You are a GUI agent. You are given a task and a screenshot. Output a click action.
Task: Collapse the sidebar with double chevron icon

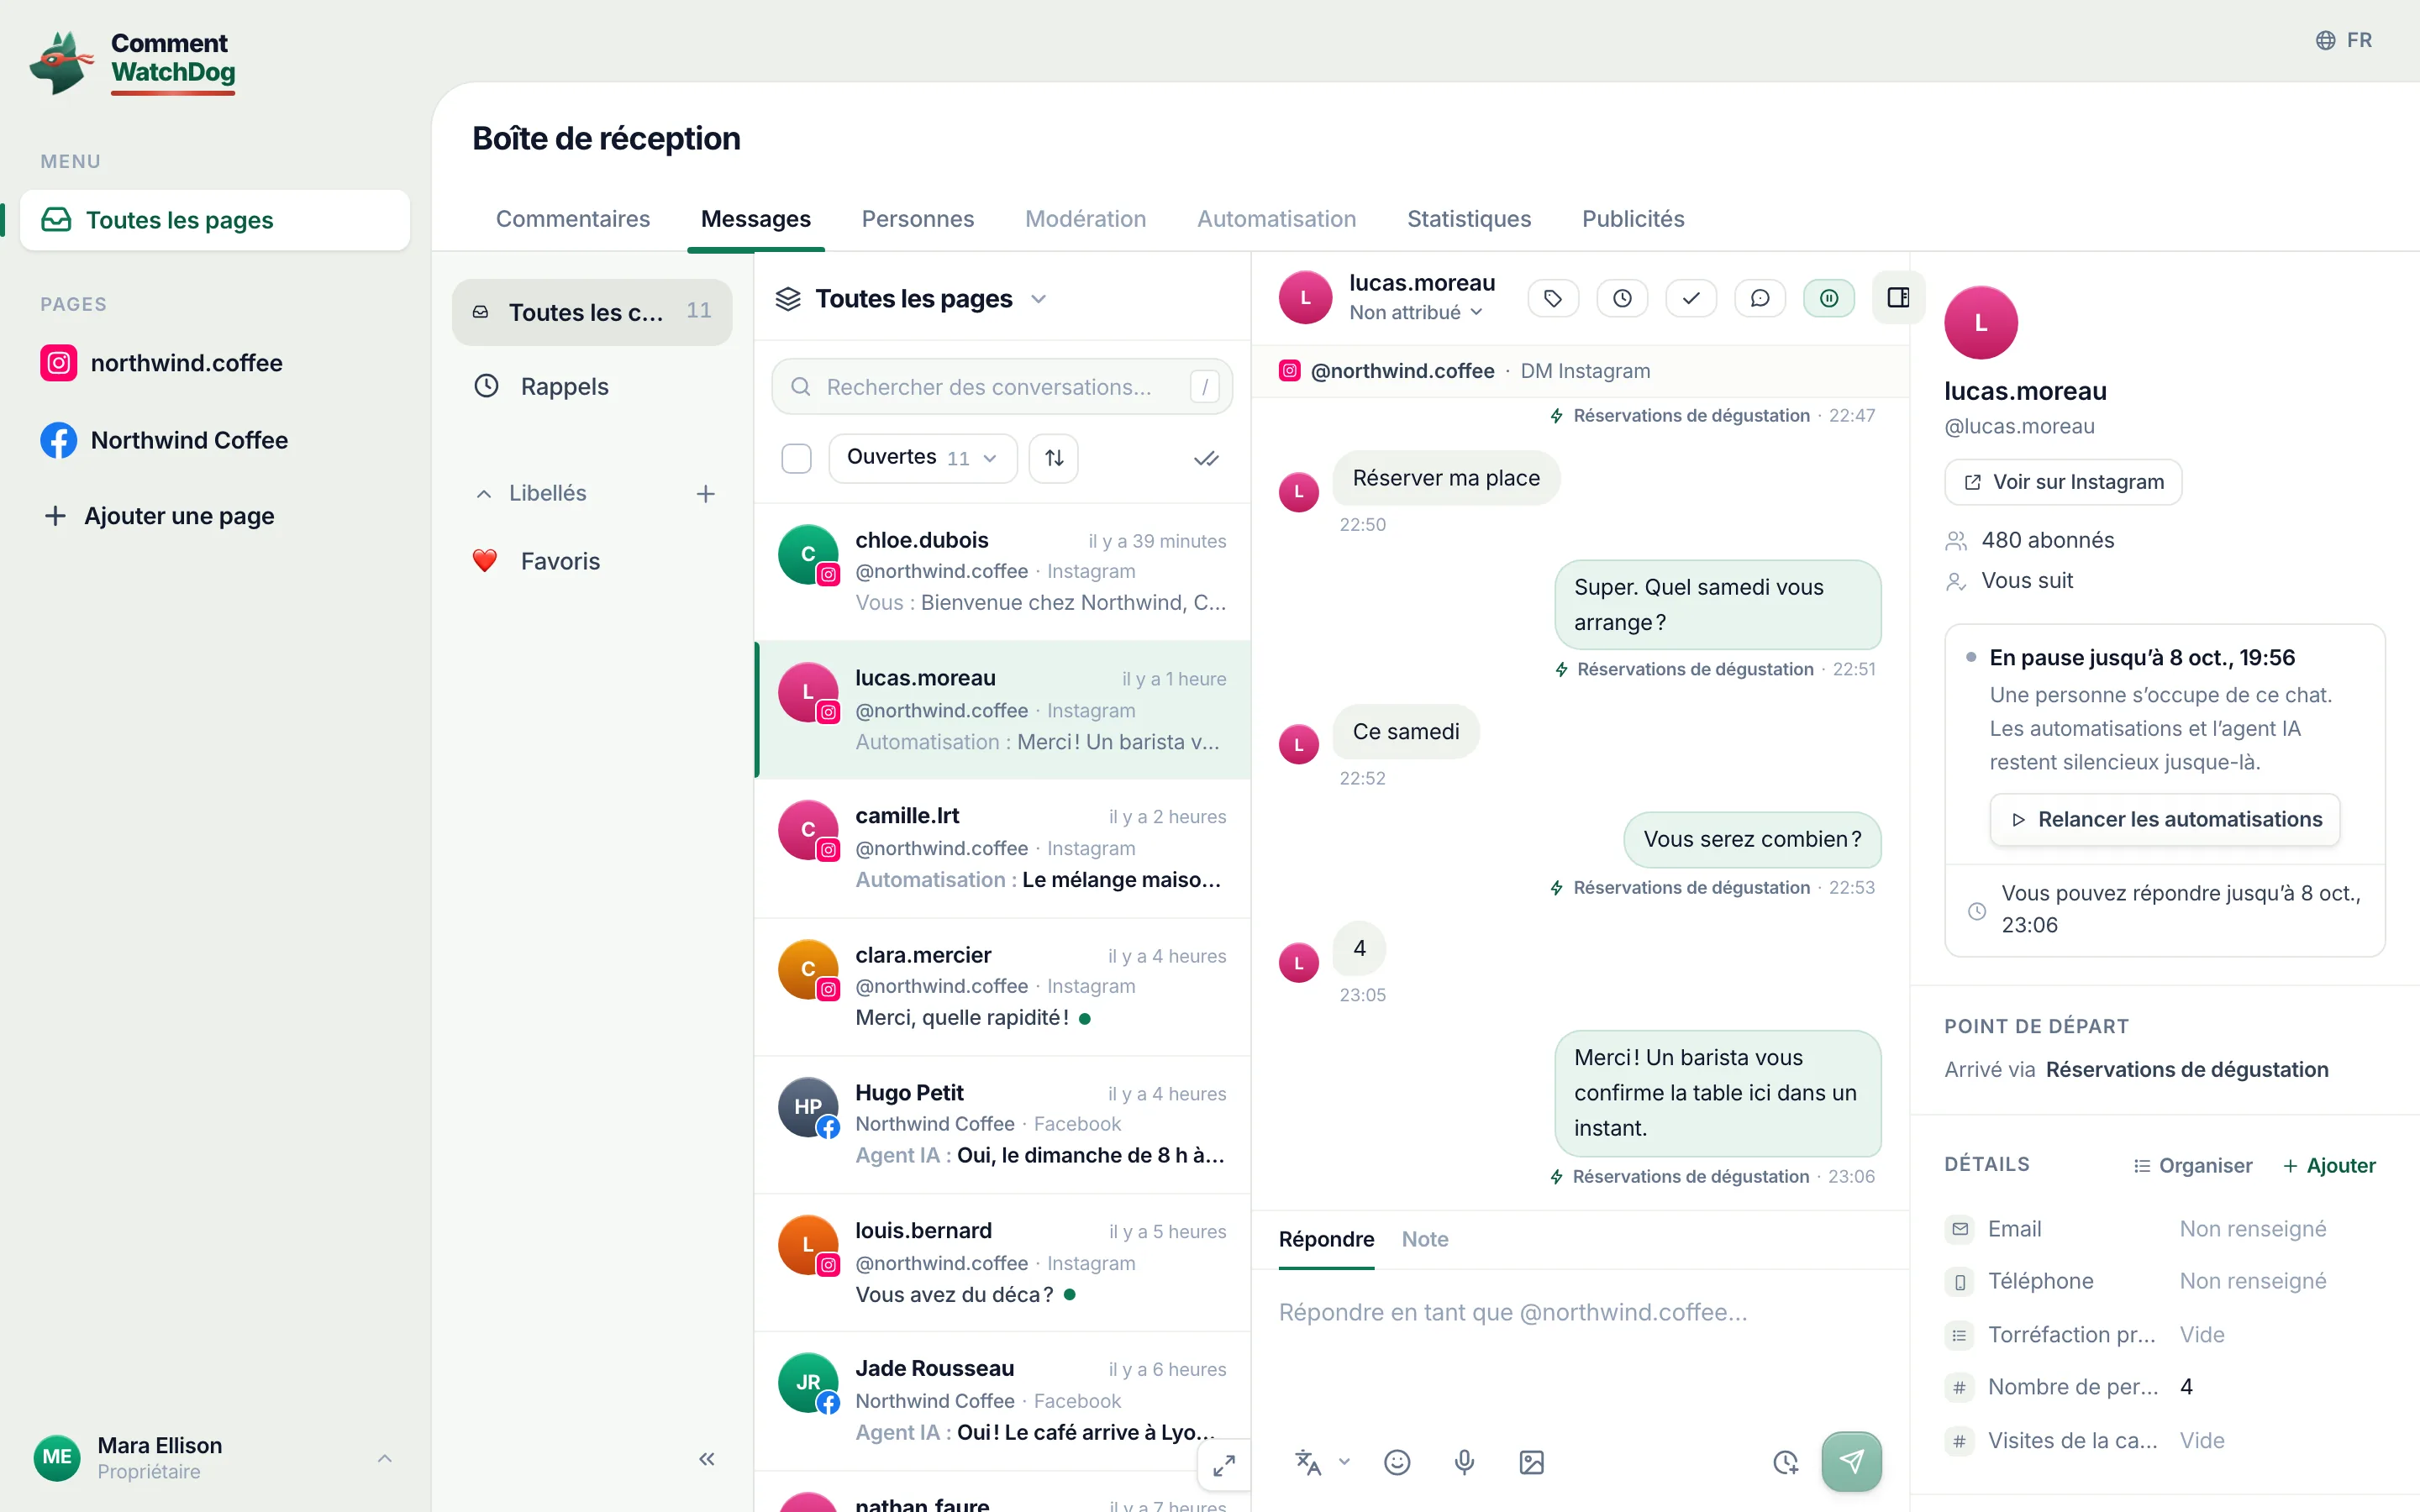707,1459
